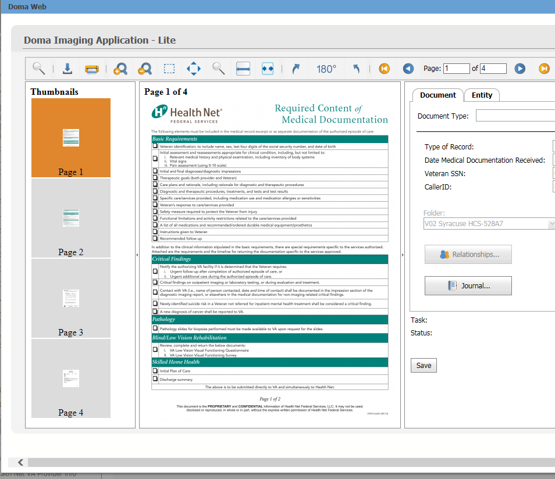Open the Folder dropdown showing V02 Syracuse
This screenshot has height=479, width=555.
pyautogui.click(x=489, y=224)
